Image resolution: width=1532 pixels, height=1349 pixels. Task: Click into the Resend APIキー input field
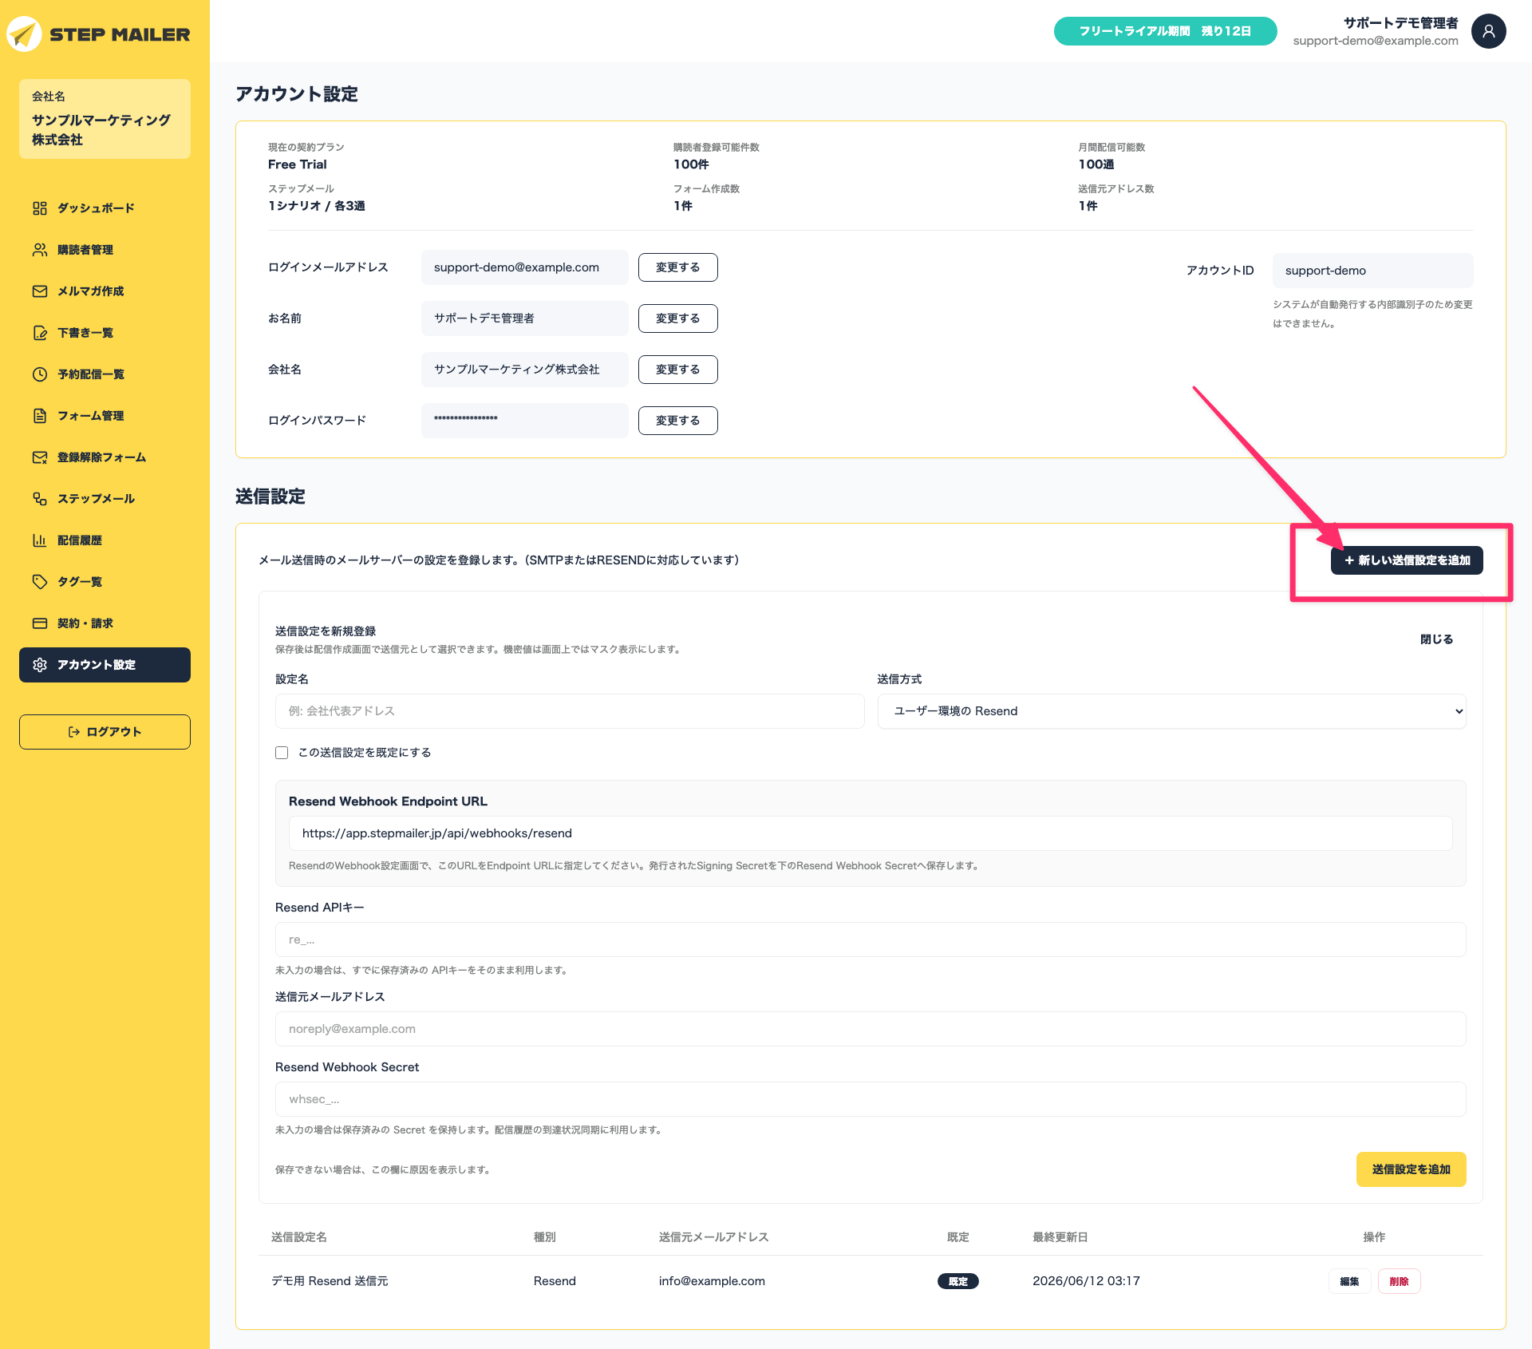(871, 940)
